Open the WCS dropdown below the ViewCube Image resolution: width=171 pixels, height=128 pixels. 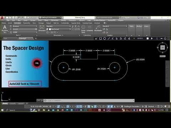pos(162,56)
